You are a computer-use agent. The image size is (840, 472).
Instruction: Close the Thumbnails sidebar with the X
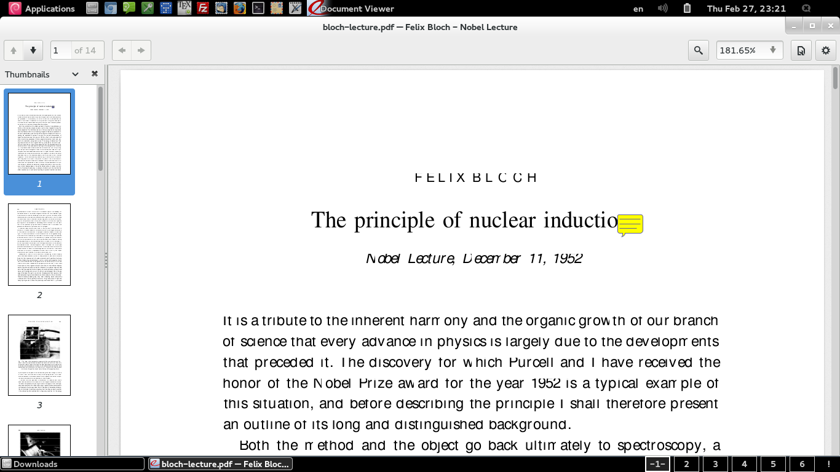[x=94, y=74]
